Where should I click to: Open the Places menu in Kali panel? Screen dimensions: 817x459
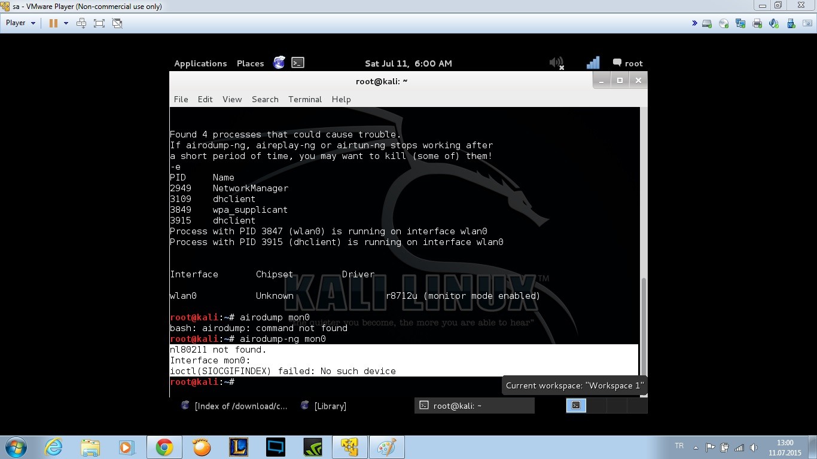coord(250,63)
